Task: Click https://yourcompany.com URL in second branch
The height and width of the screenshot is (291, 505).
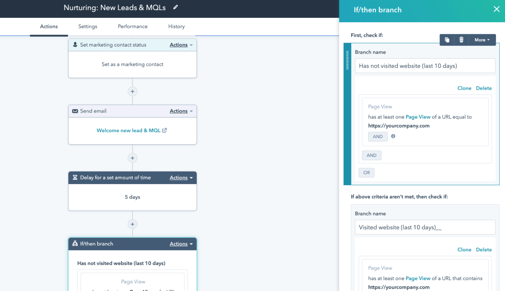Action: 399,287
